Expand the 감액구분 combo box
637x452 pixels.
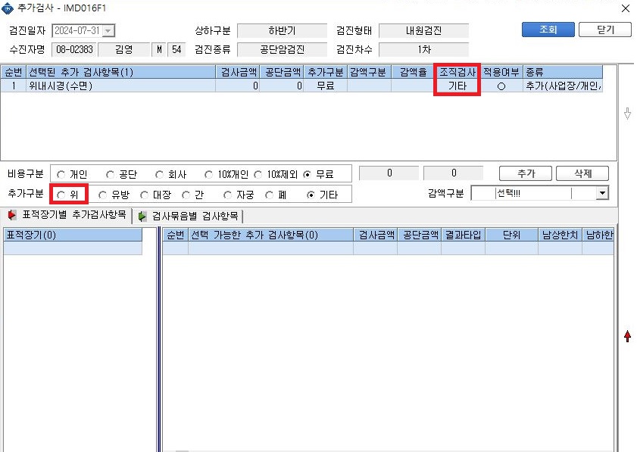pyautogui.click(x=602, y=193)
